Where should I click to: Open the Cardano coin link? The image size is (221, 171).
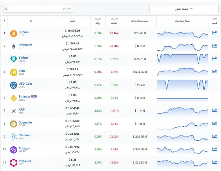point(24,135)
